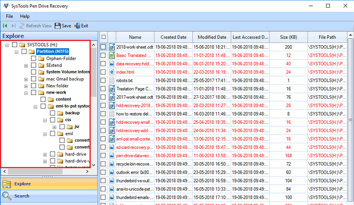This screenshot has height=205, width=354.
Task: Click the grayed next-page arrow icon
Action: coord(14,26)
